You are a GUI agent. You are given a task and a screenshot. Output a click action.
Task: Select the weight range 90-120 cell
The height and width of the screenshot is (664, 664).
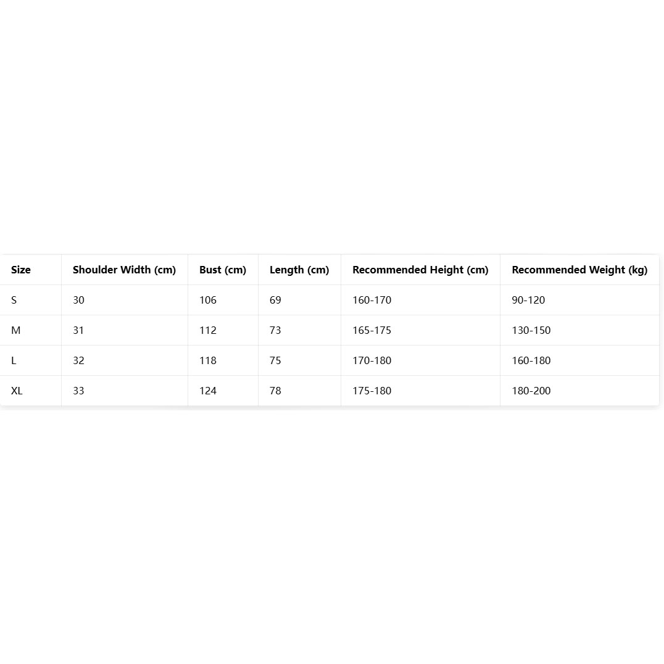[x=528, y=300]
